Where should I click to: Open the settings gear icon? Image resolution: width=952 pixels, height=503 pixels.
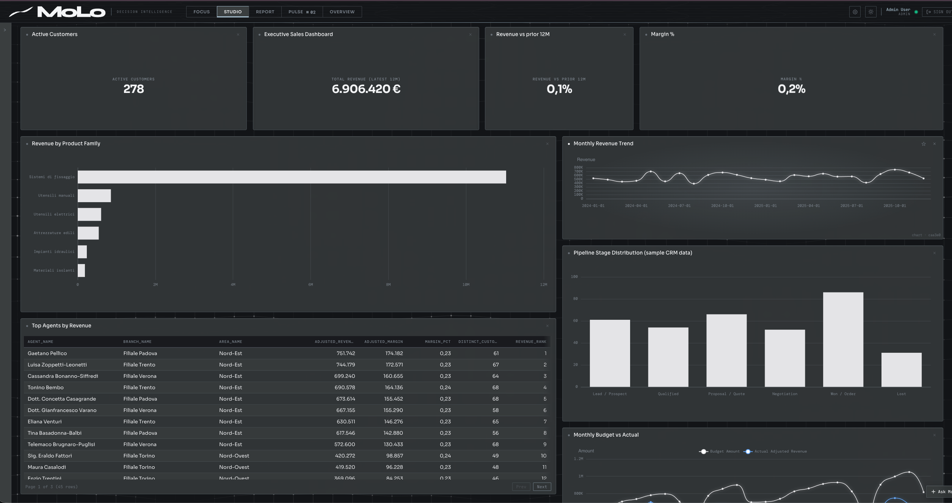(x=855, y=12)
